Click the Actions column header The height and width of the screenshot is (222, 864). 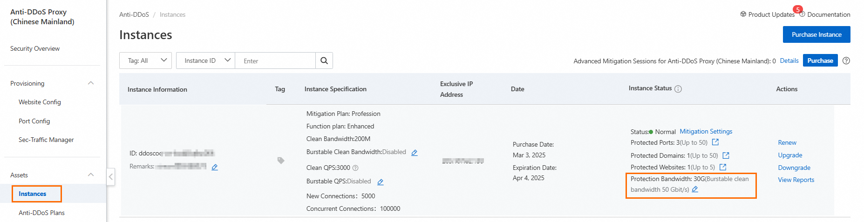(787, 89)
